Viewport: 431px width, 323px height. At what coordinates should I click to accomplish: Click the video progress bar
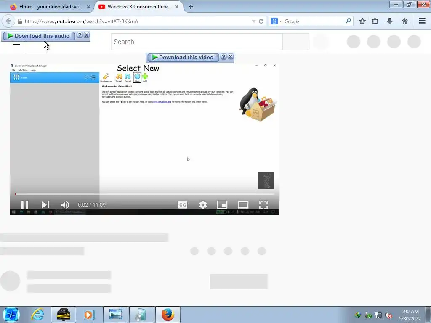(x=145, y=194)
